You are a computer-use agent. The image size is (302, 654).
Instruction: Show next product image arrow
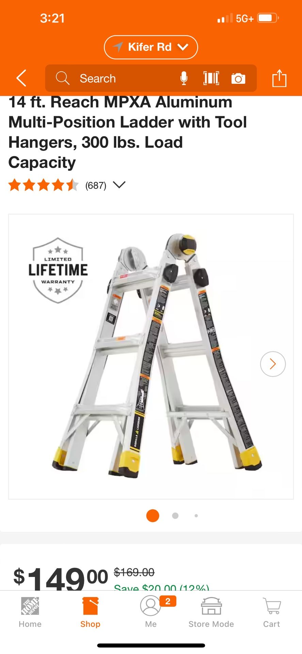273,364
